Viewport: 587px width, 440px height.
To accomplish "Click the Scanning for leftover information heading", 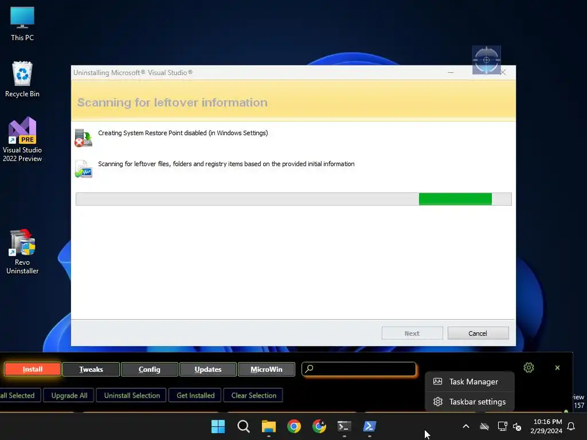I will pyautogui.click(x=172, y=103).
